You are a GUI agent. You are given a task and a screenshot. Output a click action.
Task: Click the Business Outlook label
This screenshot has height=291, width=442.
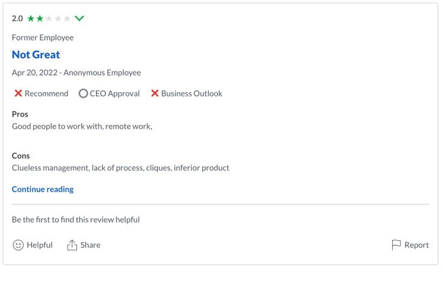coord(192,93)
